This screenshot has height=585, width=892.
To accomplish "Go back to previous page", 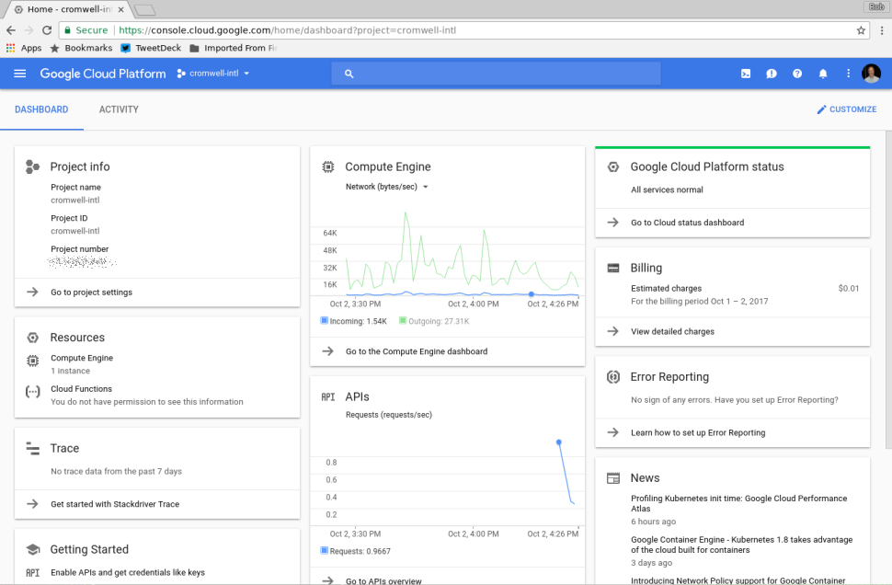I will click(x=11, y=30).
